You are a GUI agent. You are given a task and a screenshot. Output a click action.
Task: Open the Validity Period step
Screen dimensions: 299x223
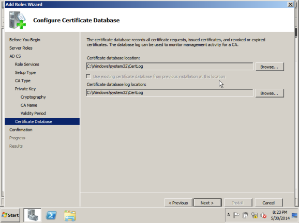click(33, 114)
